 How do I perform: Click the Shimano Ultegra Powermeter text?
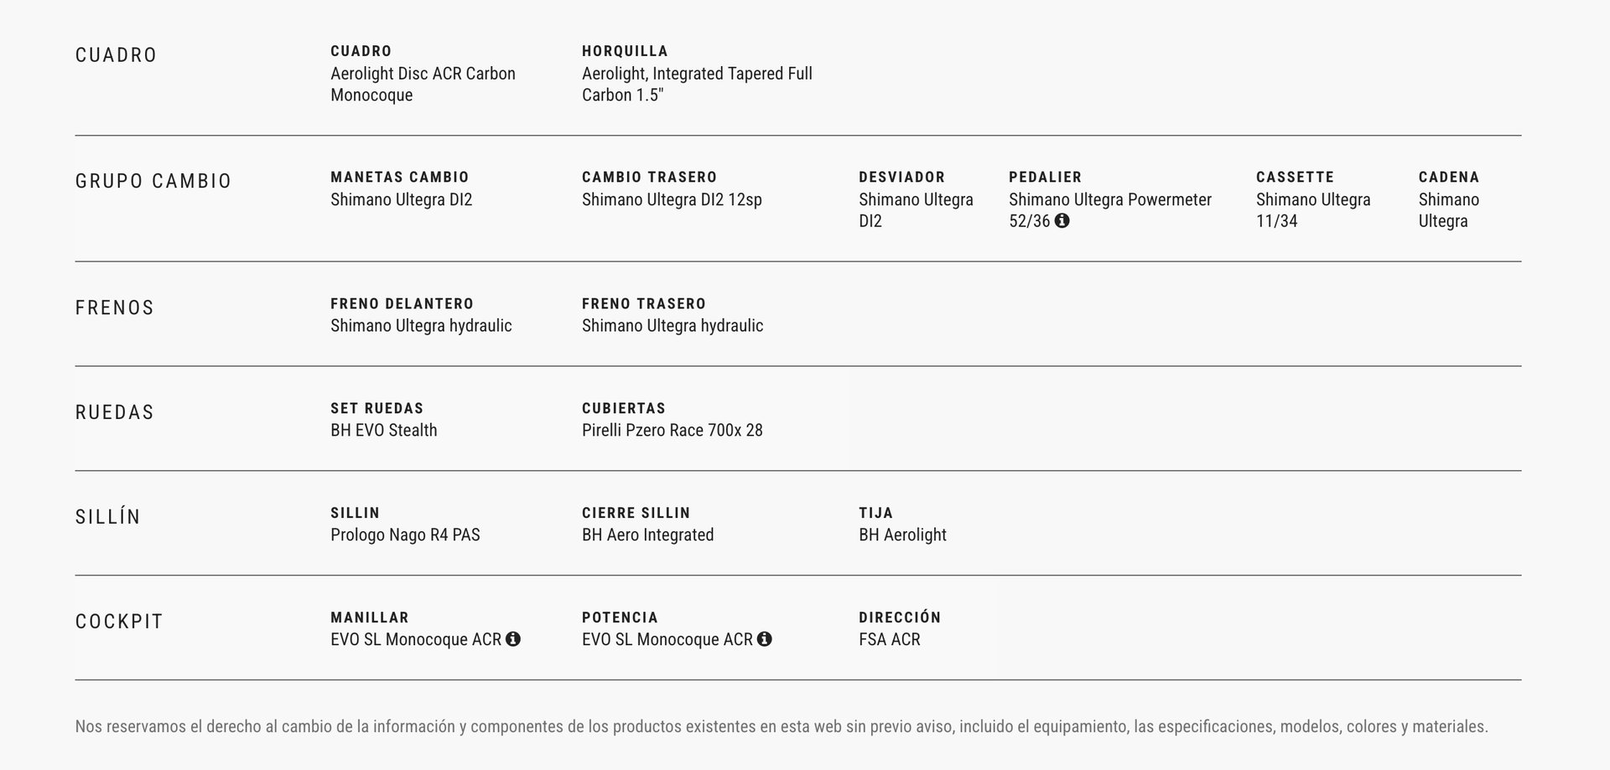[1109, 200]
